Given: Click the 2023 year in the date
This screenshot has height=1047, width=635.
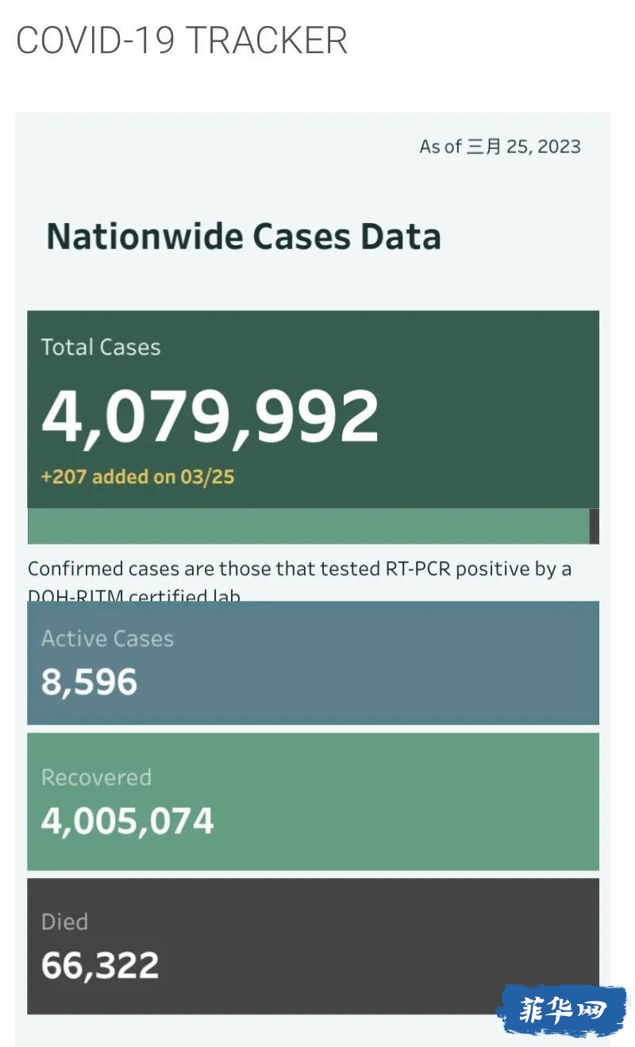Looking at the screenshot, I should point(560,147).
